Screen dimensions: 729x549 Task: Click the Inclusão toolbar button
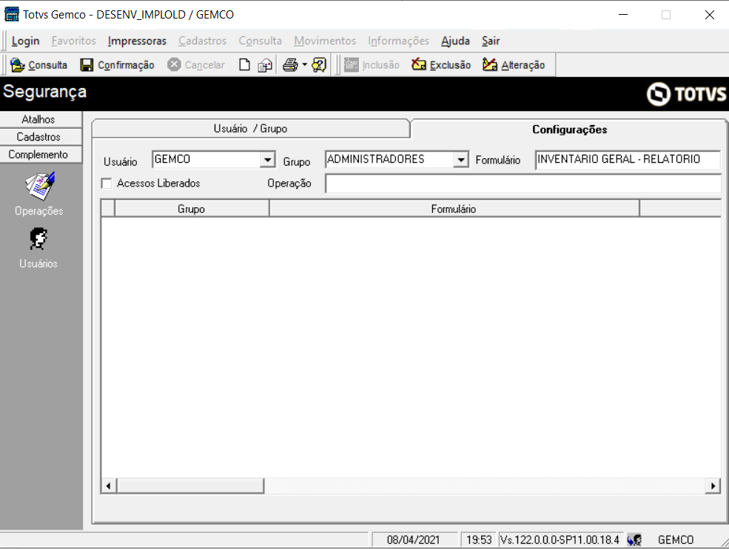click(372, 64)
